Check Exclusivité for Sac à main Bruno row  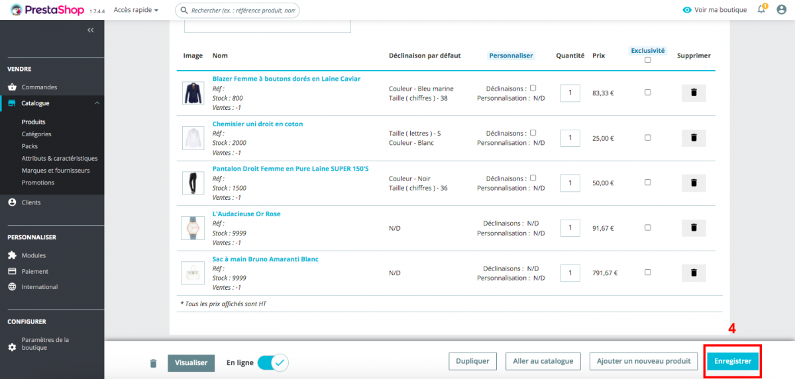pyautogui.click(x=647, y=273)
